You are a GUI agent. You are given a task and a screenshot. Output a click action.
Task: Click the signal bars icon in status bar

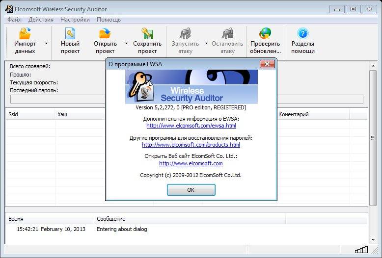click(361, 250)
